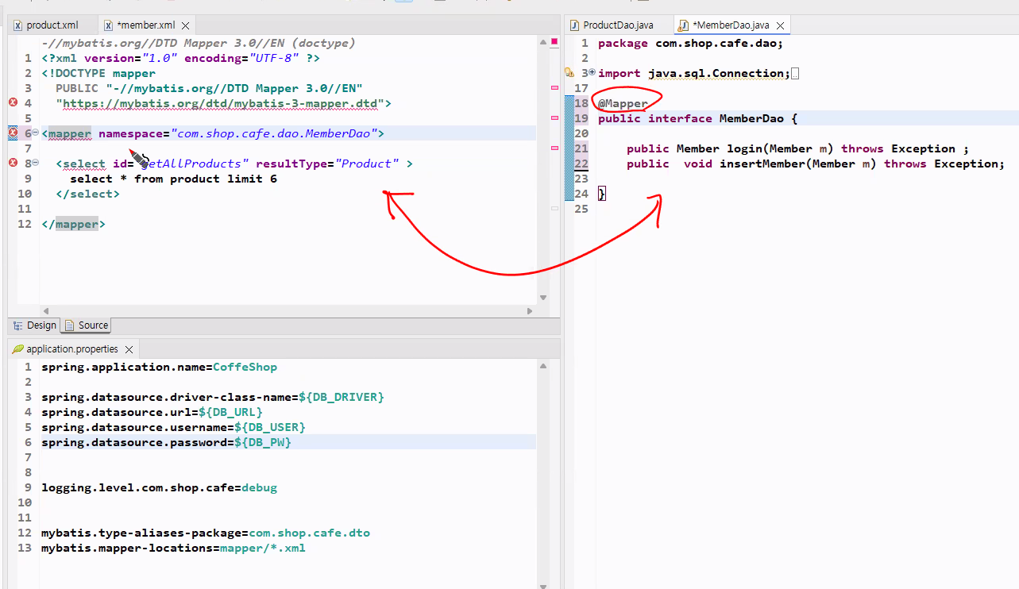Click the XML file icon on member.xml tab
Screen dimensions: 1019x589
tap(108, 25)
